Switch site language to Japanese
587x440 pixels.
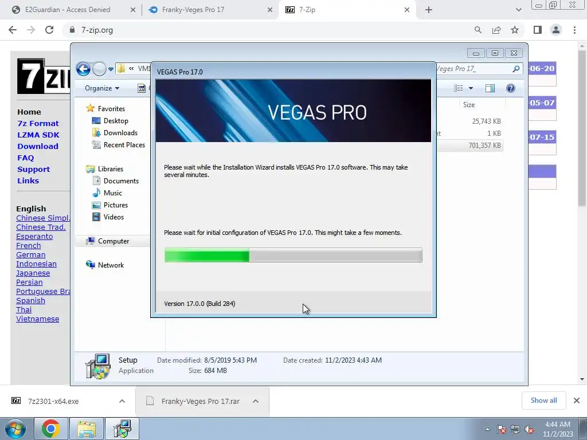tap(33, 273)
